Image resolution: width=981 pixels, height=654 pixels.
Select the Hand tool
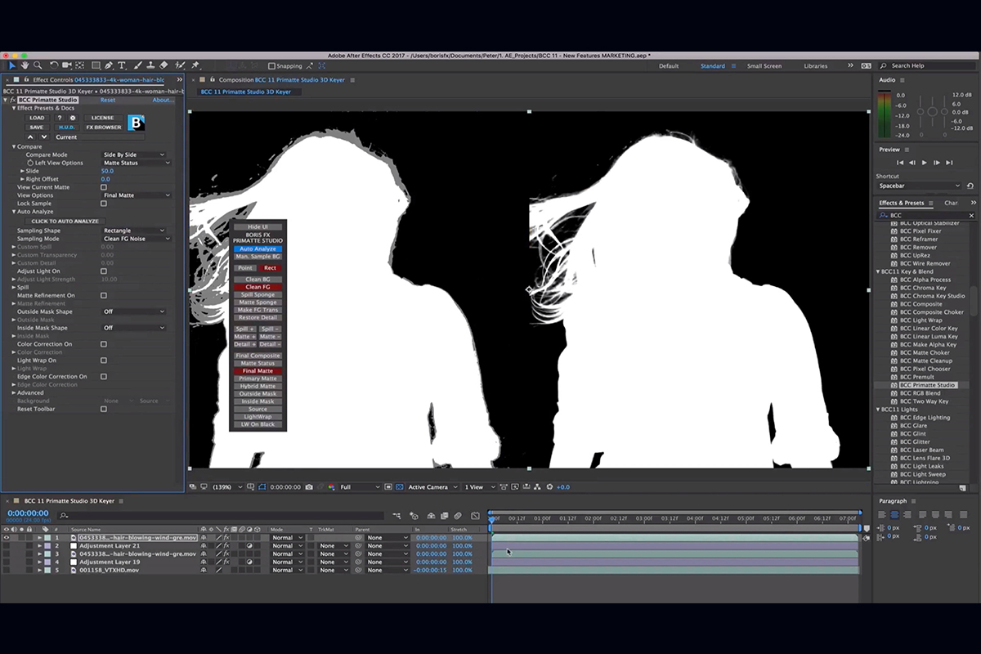click(25, 65)
